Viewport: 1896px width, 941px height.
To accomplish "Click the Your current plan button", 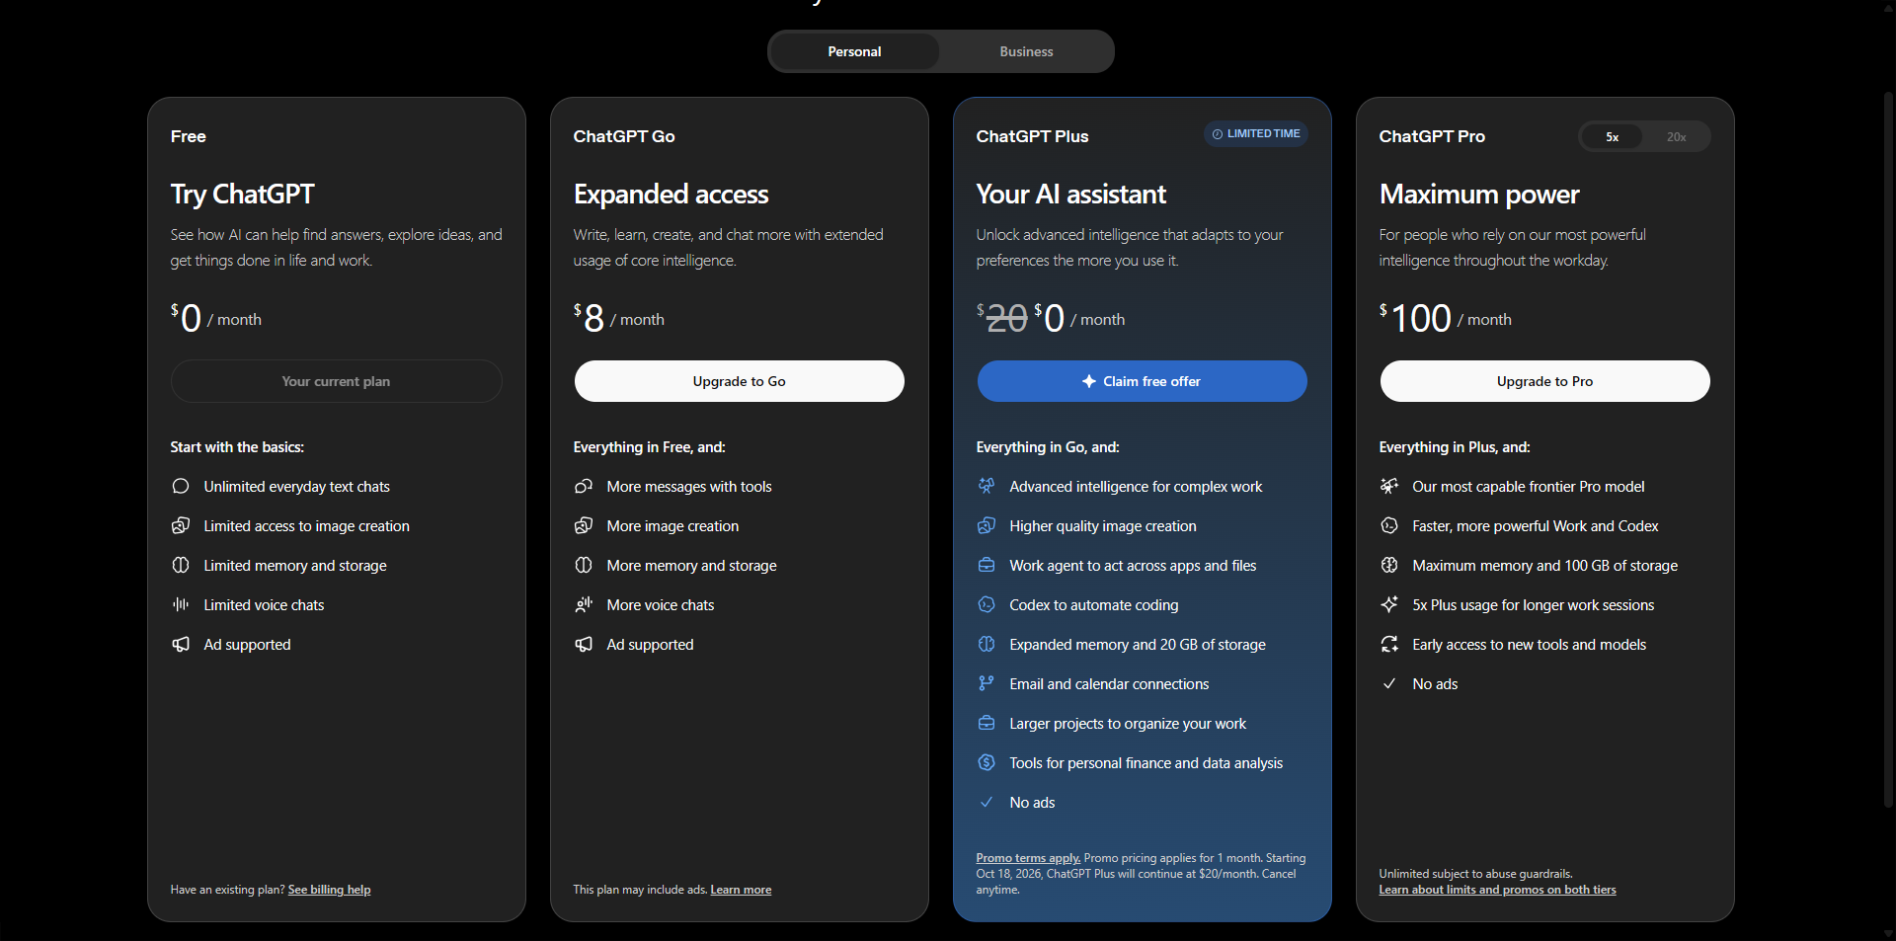I will 336,381.
